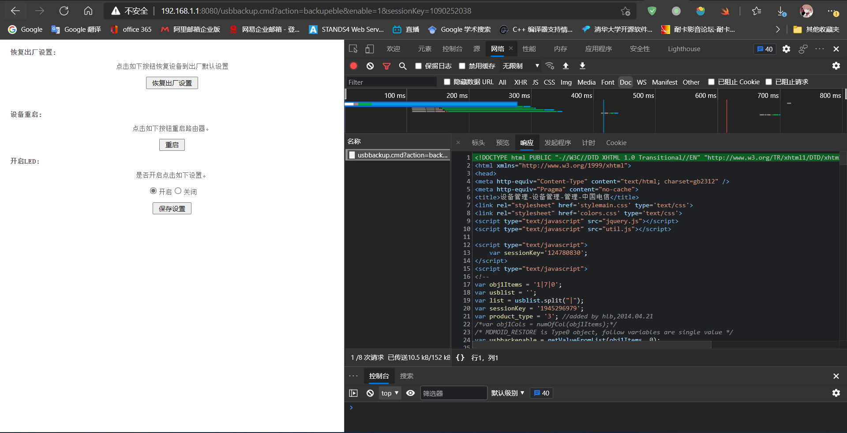The image size is (847, 433).
Task: Expand the bookmarks bar overflow chevron
Action: coord(778,30)
